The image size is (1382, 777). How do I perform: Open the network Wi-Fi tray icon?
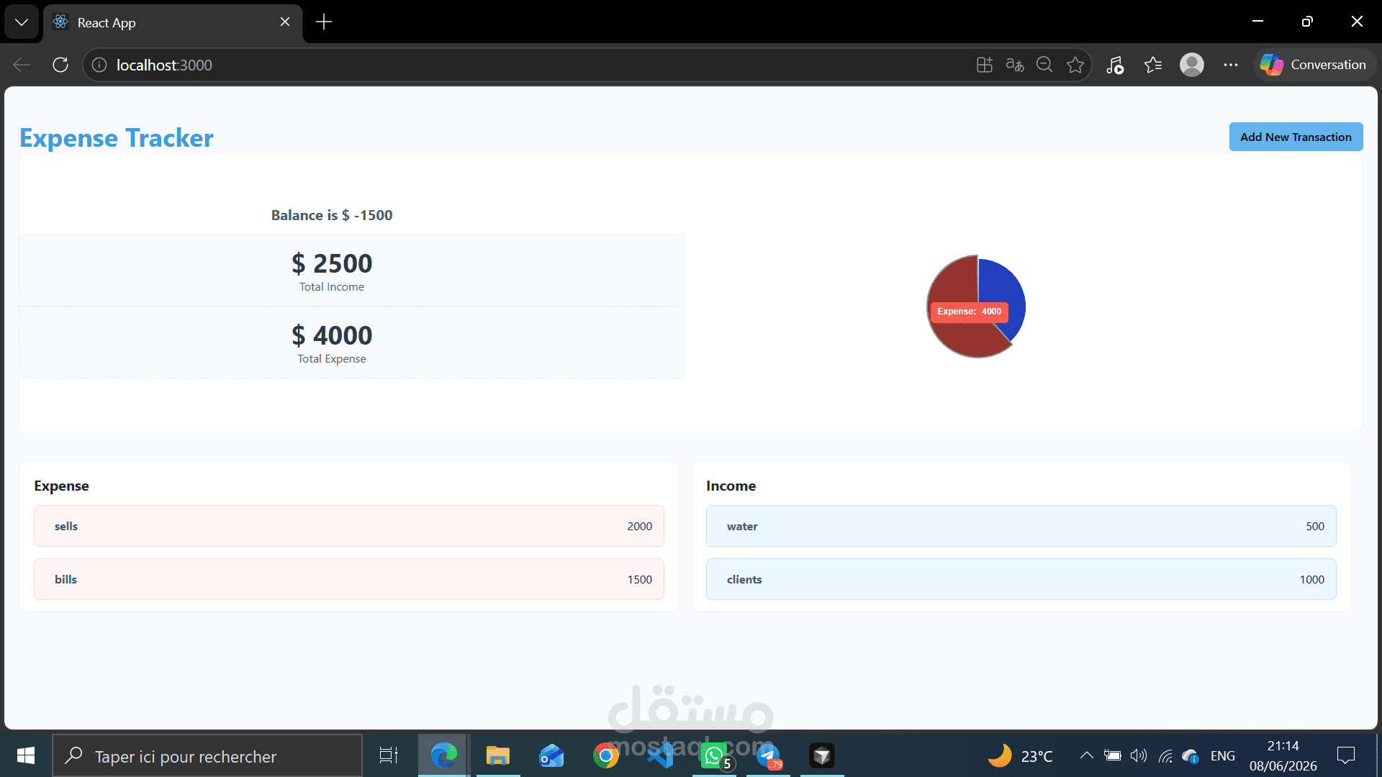coord(1165,755)
